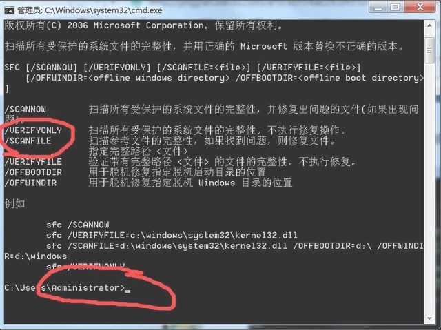Image resolution: width=441 pixels, height=330 pixels.
Task: Click the cmd.exe system menu icon
Action: [9, 10]
